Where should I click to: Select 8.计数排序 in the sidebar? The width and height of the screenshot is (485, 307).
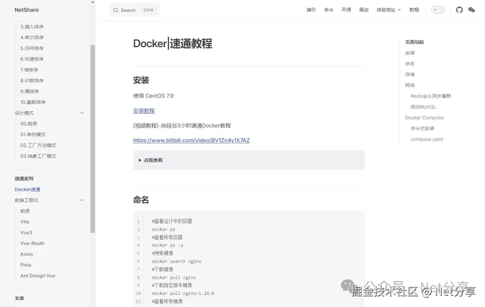[32, 81]
